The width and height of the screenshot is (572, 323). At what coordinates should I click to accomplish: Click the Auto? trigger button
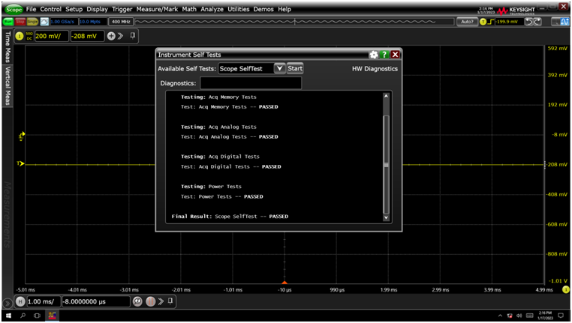pyautogui.click(x=466, y=22)
